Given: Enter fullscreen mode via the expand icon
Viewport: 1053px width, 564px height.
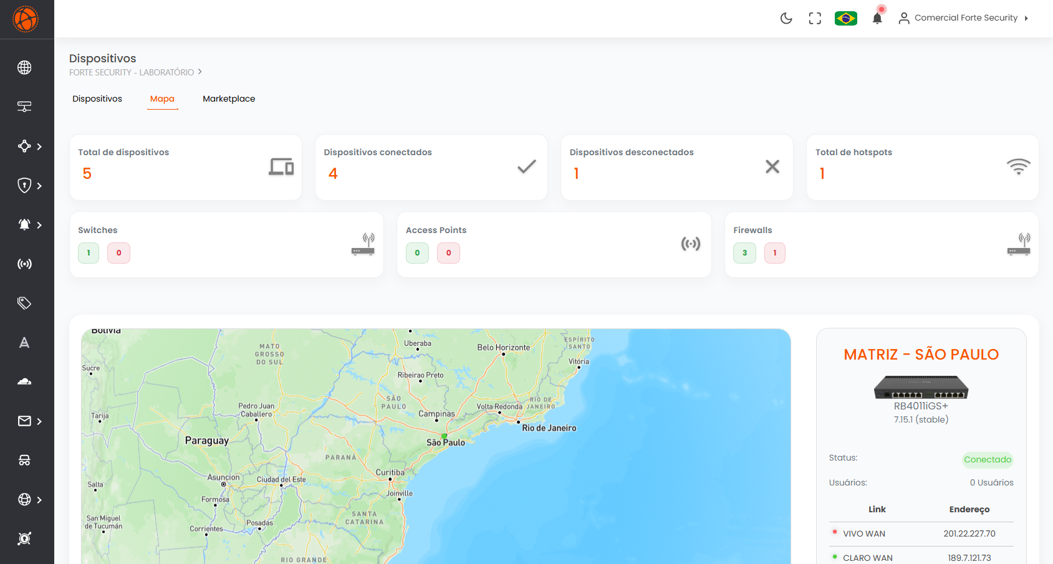Looking at the screenshot, I should point(815,18).
